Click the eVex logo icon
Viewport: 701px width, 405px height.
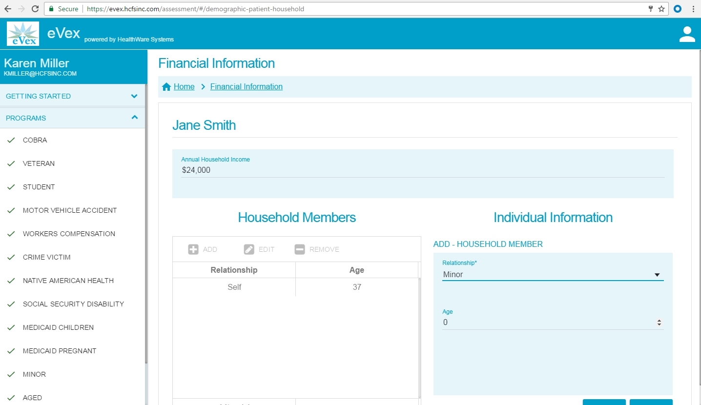[23, 34]
